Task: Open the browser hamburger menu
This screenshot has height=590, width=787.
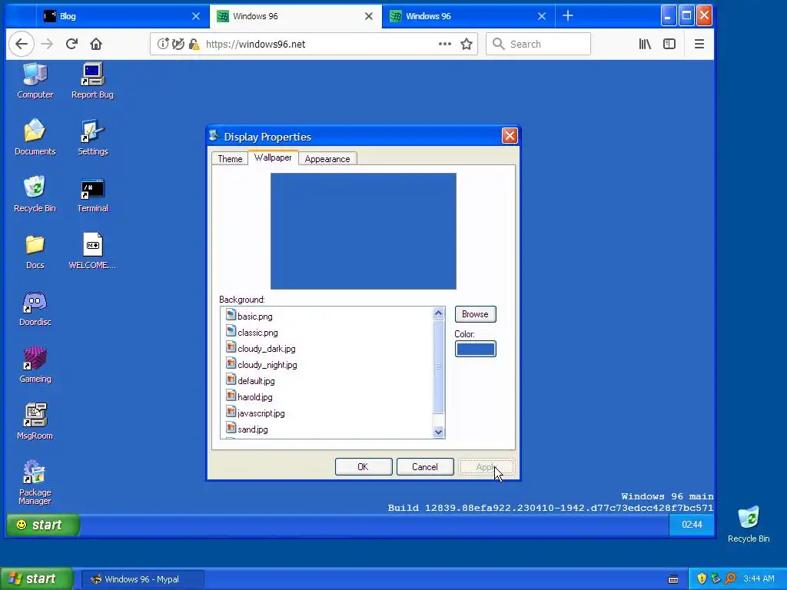Action: pyautogui.click(x=699, y=44)
